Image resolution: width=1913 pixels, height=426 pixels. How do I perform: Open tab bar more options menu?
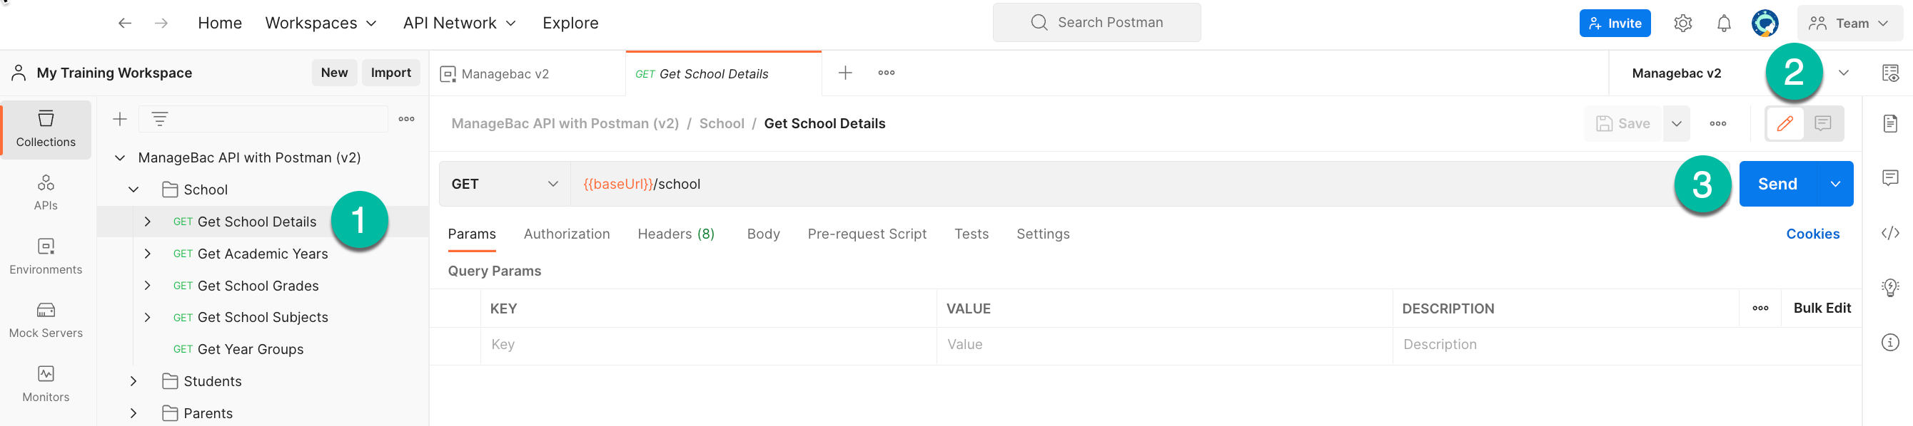tap(886, 73)
